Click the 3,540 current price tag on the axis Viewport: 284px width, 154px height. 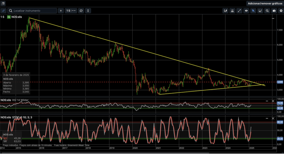click(x=280, y=82)
